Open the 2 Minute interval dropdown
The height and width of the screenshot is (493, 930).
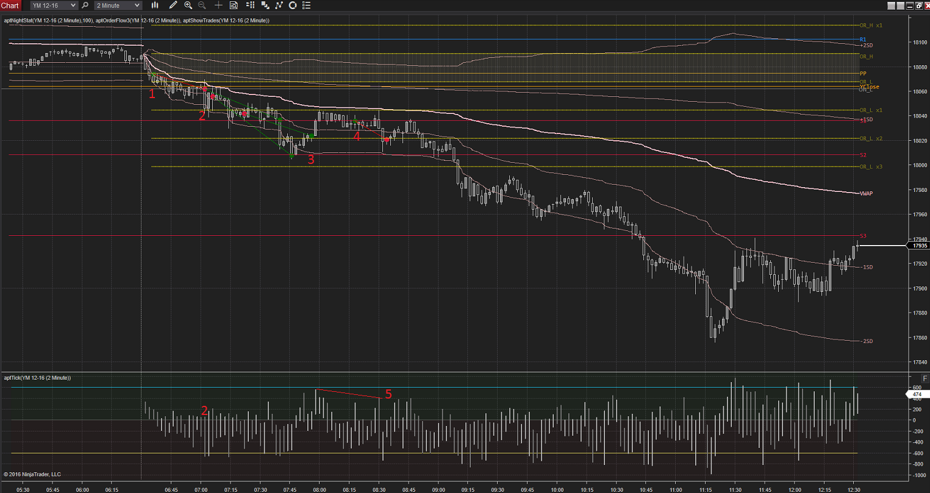pyautogui.click(x=118, y=5)
